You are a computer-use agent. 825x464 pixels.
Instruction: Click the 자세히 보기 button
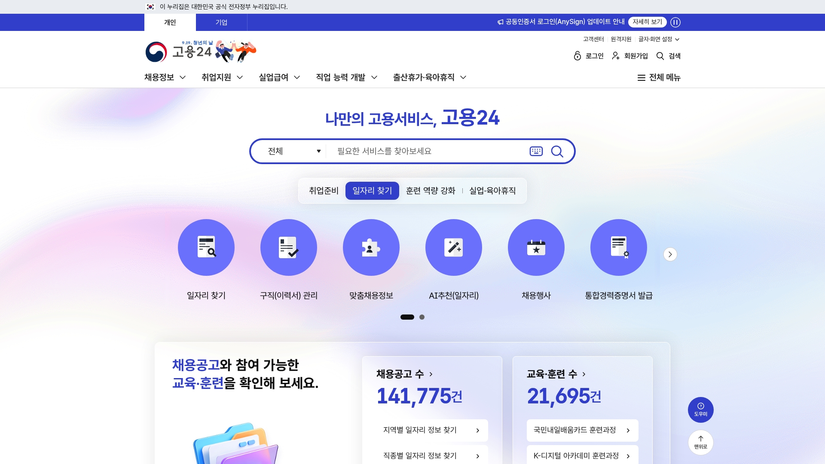tap(648, 22)
